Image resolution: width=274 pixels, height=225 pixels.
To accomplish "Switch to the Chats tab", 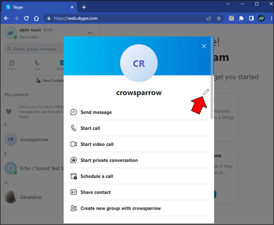I will click(12, 65).
